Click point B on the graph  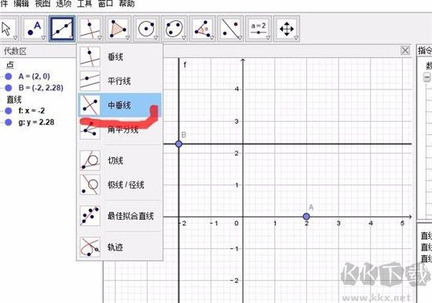[179, 144]
